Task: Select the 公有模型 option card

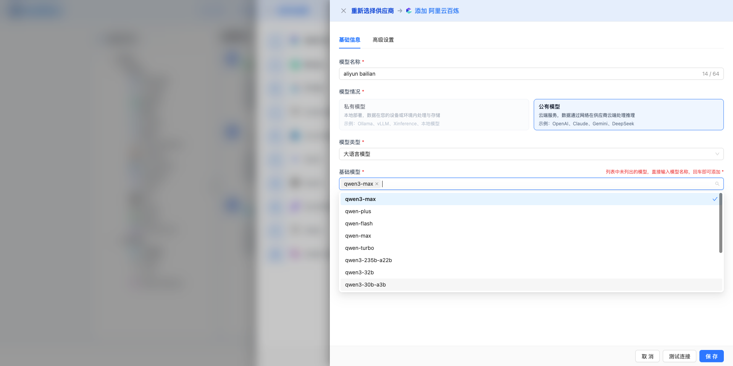Action: (628, 115)
